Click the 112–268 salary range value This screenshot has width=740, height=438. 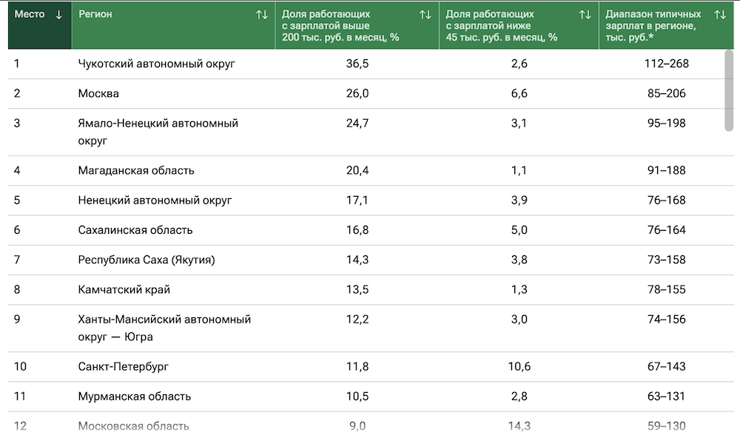pyautogui.click(x=666, y=64)
